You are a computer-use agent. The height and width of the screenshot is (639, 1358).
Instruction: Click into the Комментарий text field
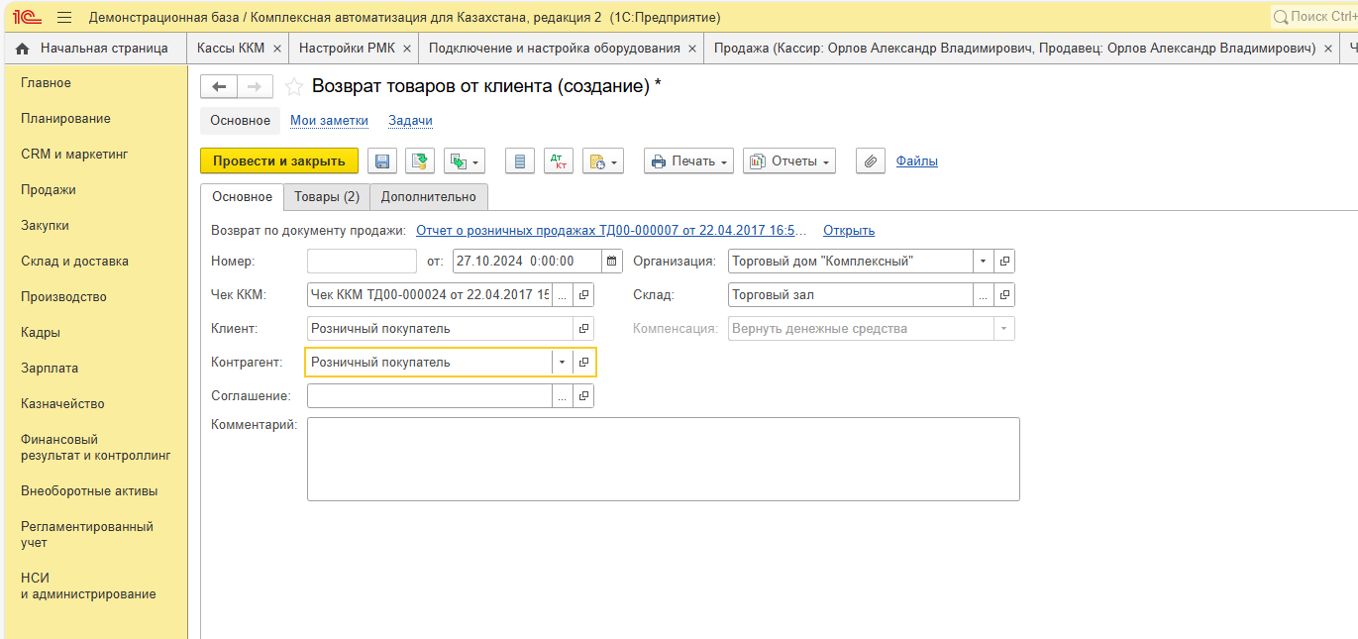pos(662,459)
